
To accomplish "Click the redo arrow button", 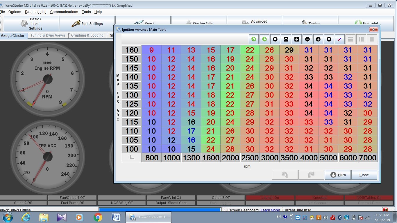I will [x=311, y=175].
